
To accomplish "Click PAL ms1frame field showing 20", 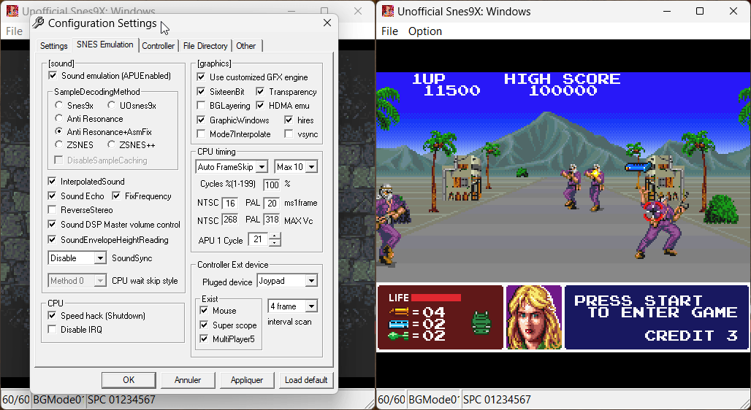I will (x=272, y=203).
